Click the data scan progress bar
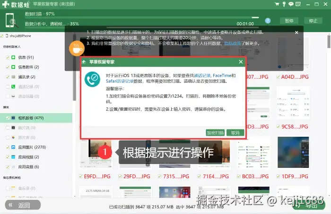The image size is (331, 214). (142, 17)
